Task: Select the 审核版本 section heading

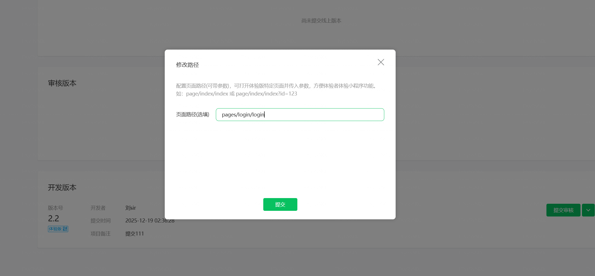Action: click(62, 83)
